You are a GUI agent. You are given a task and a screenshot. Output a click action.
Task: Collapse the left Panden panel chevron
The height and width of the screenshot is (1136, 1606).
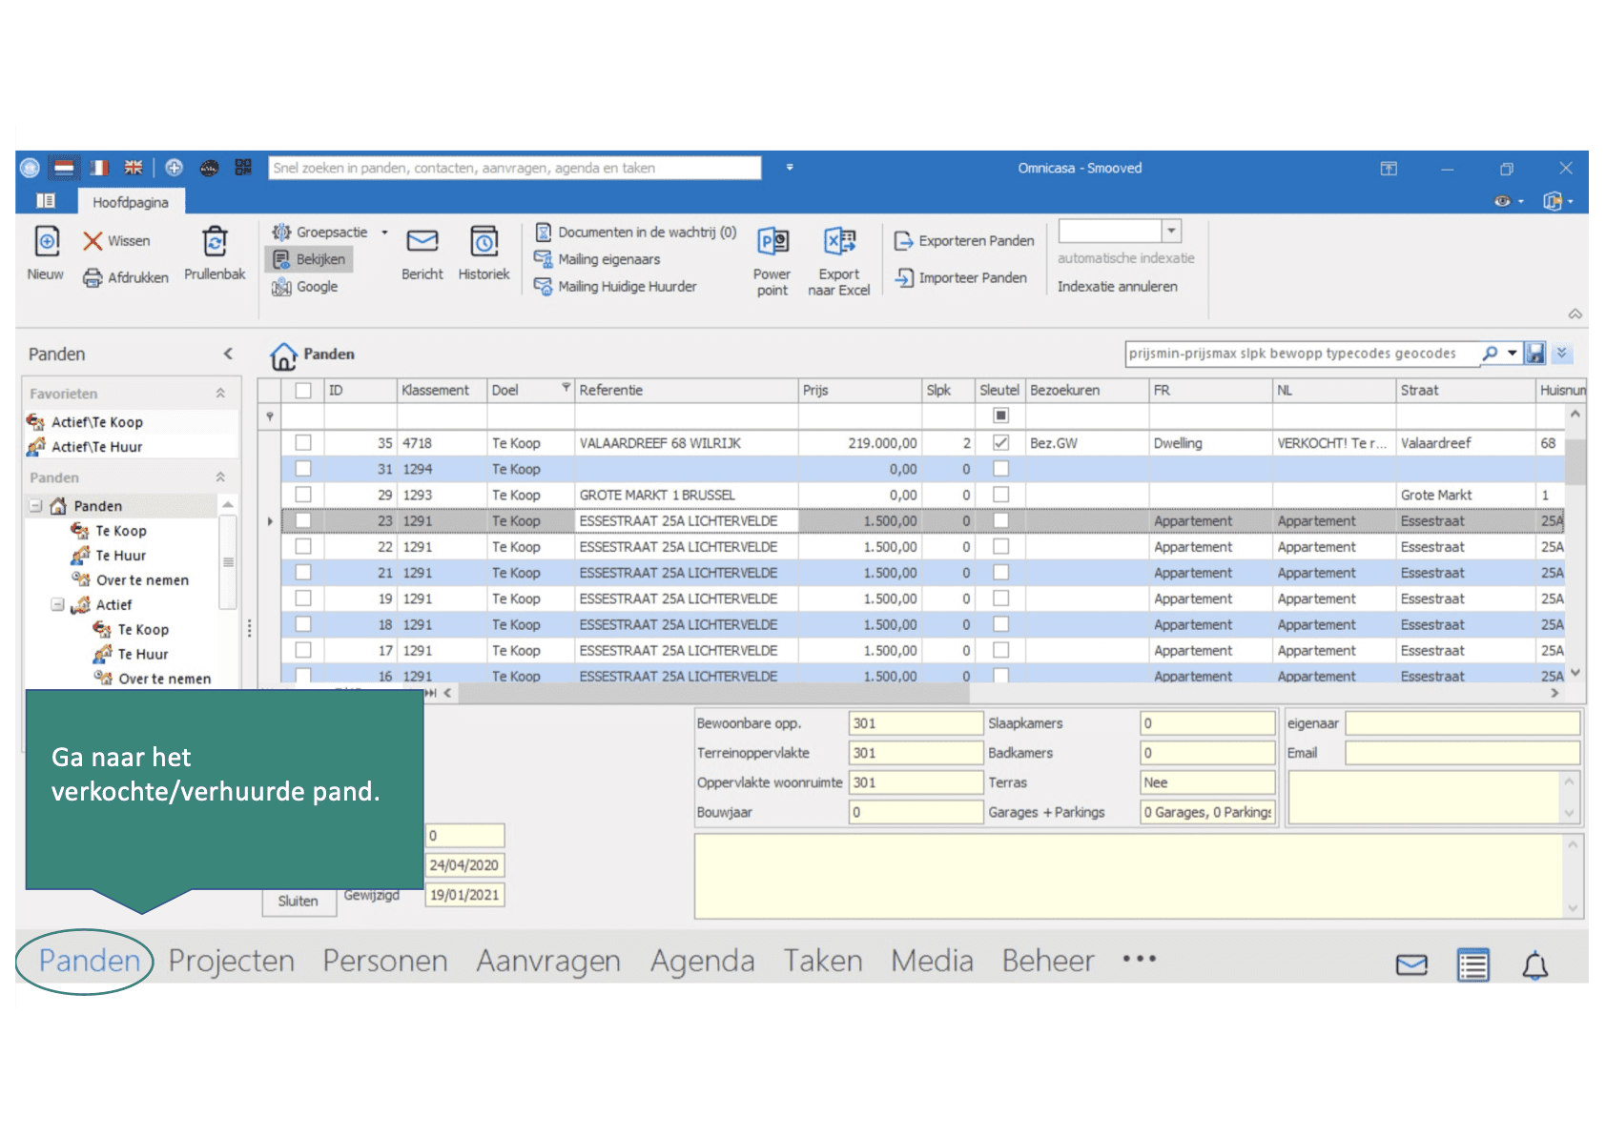tap(228, 355)
